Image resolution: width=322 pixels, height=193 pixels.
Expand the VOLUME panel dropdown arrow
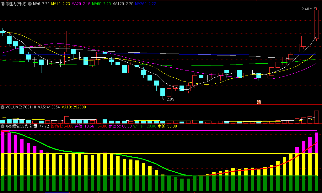coord(3,107)
